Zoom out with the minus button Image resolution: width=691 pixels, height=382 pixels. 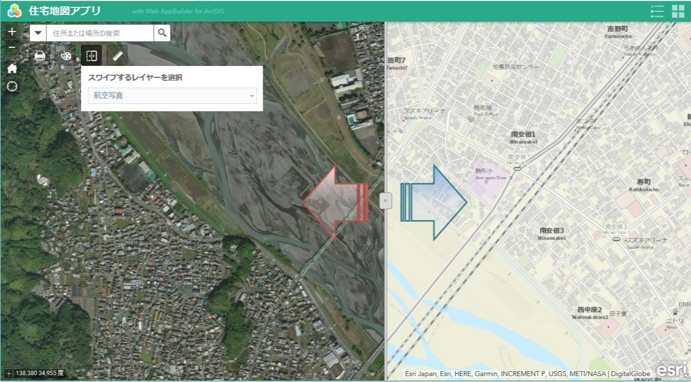click(12, 47)
